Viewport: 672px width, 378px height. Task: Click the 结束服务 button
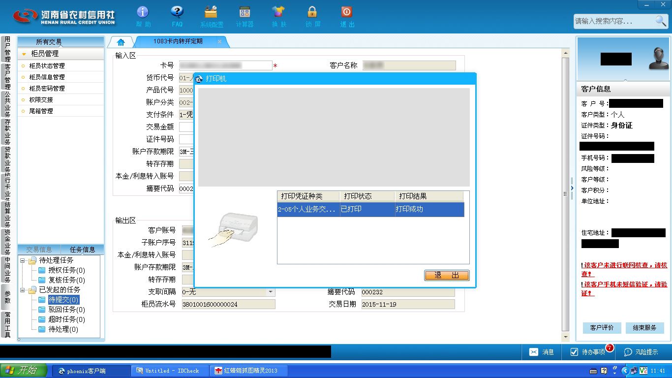point(644,328)
